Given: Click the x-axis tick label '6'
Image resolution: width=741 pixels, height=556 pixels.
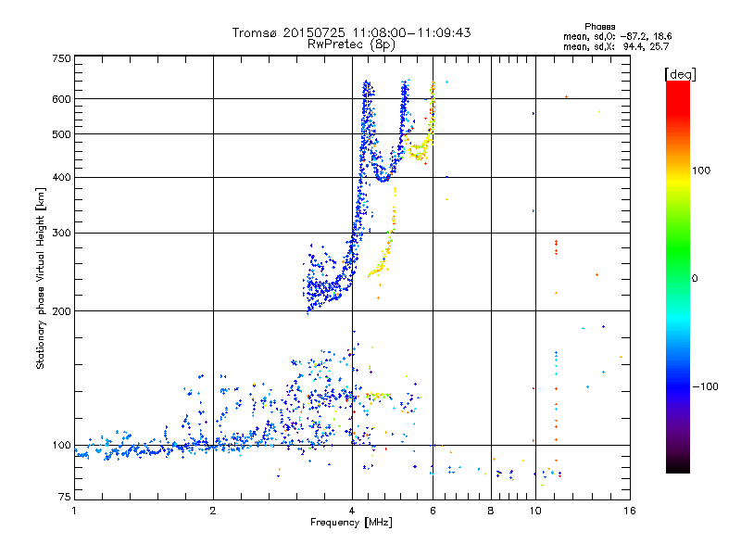Looking at the screenshot, I should [x=433, y=511].
